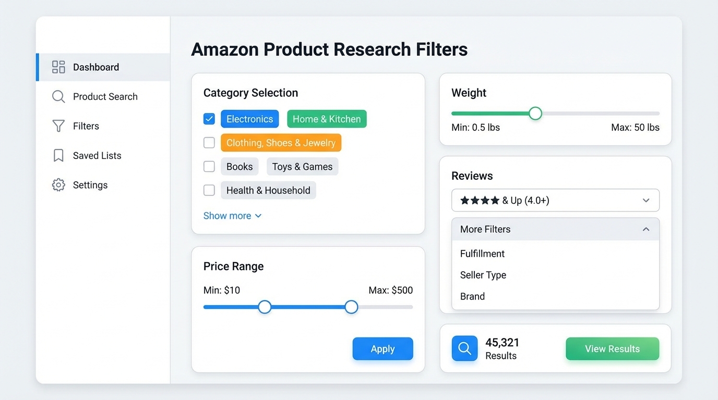Screen dimensions: 718x400
Task: Open the Reviews rating dropdown
Action: (555, 200)
